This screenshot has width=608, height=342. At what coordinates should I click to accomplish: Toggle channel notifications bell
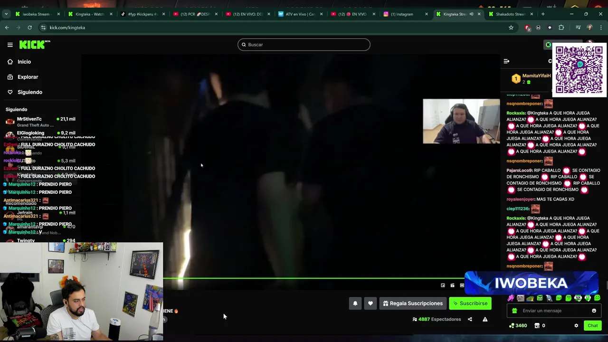[355, 304]
